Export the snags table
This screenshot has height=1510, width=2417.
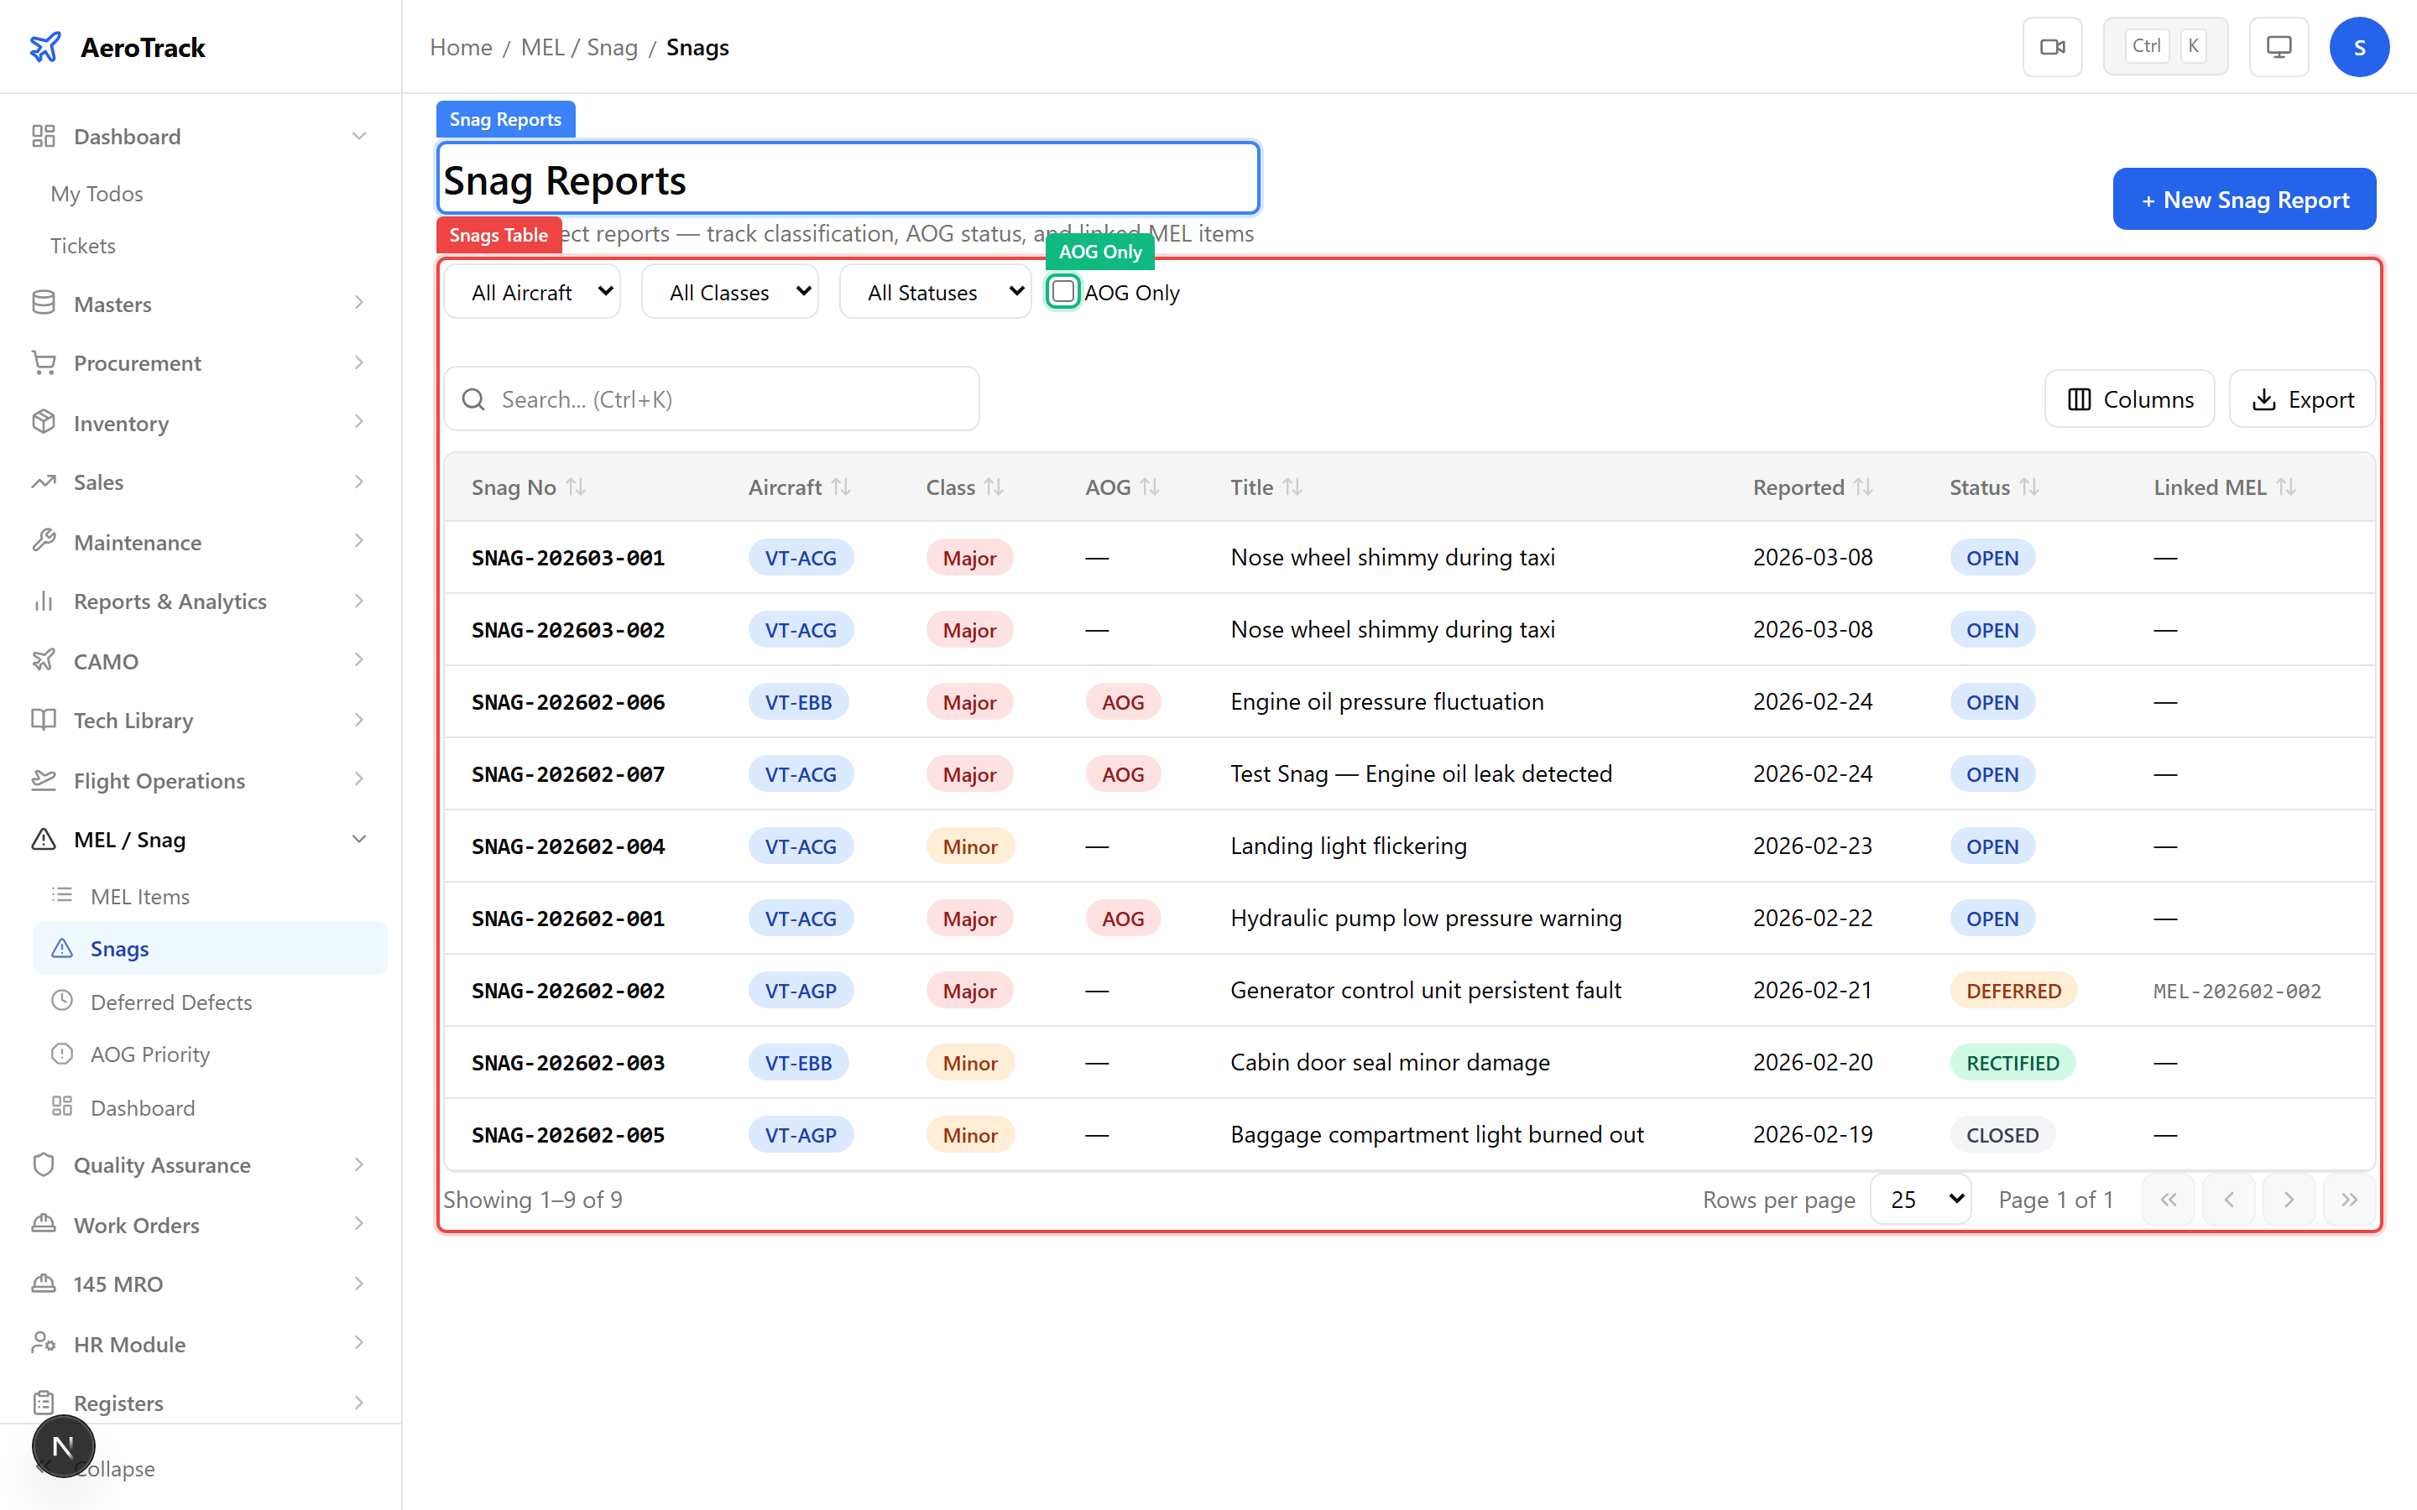(2303, 398)
